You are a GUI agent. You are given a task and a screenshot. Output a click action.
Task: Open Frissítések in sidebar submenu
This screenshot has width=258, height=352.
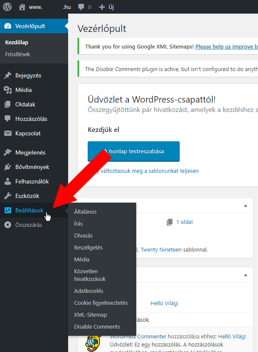[17, 54]
